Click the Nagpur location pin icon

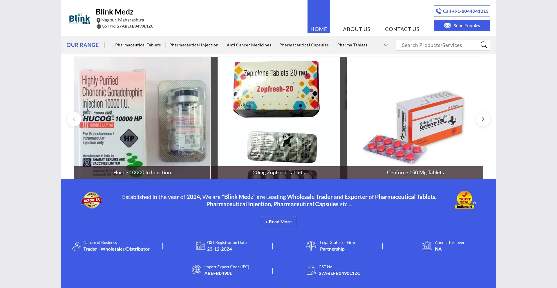(98, 20)
